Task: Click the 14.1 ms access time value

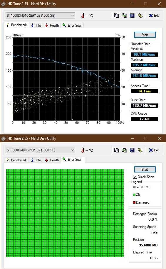Action: point(144,91)
